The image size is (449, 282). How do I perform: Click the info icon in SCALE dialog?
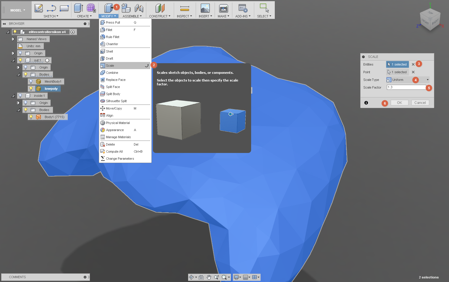(366, 103)
